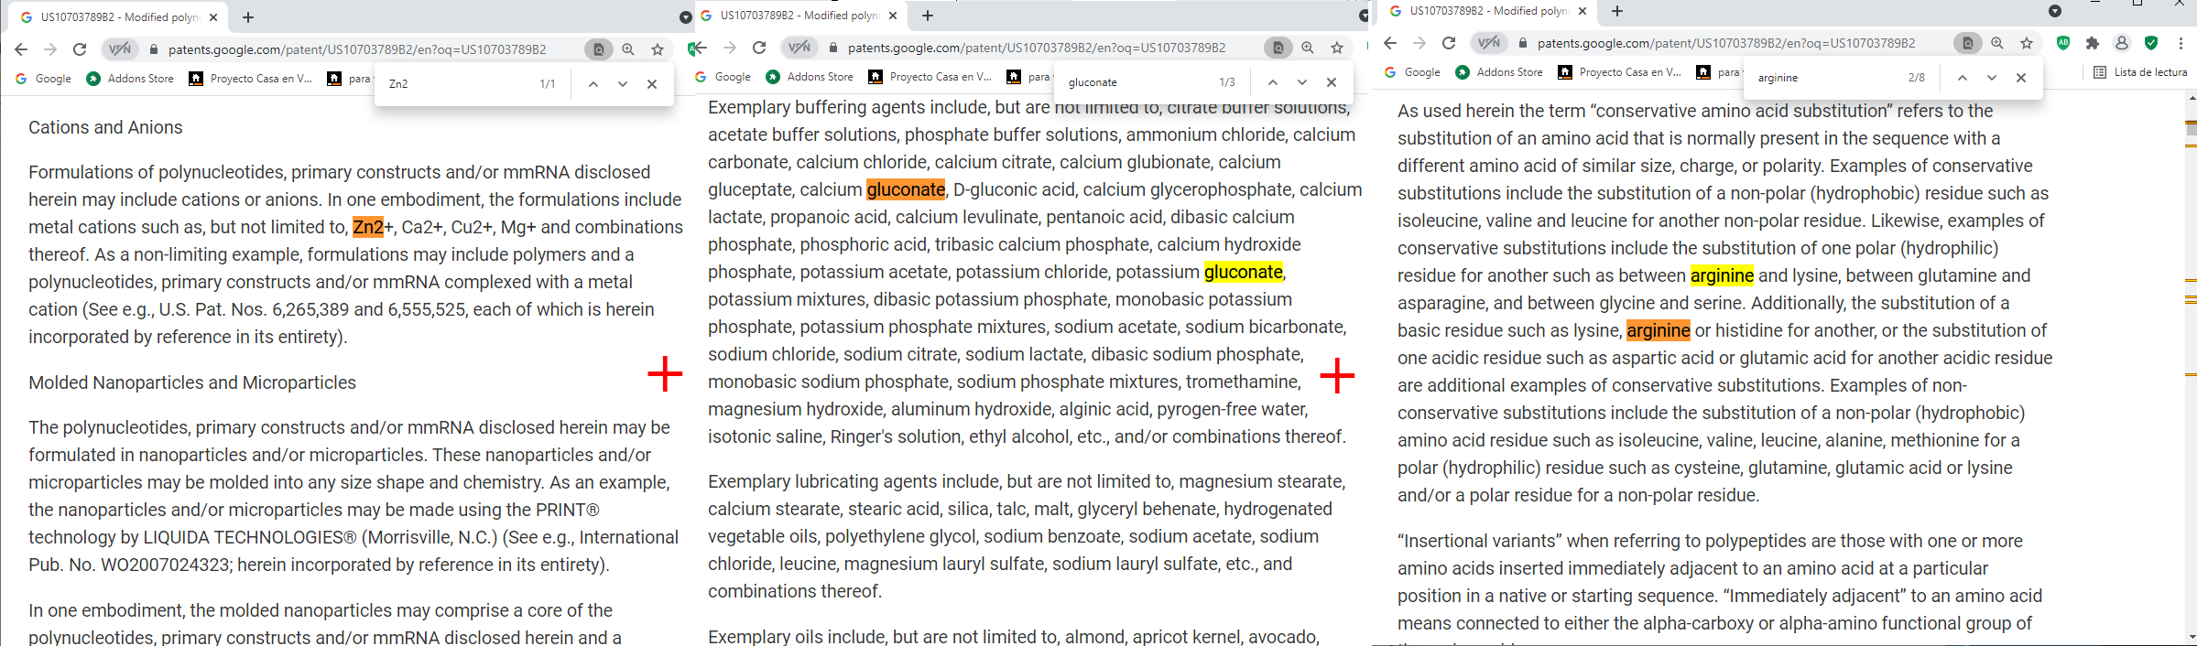Screen dimensions: 2197x646
Task: Close the find bar containing Zn2
Action: [x=652, y=84]
